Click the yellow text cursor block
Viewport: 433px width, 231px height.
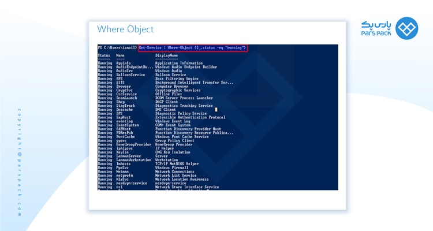tap(216, 110)
